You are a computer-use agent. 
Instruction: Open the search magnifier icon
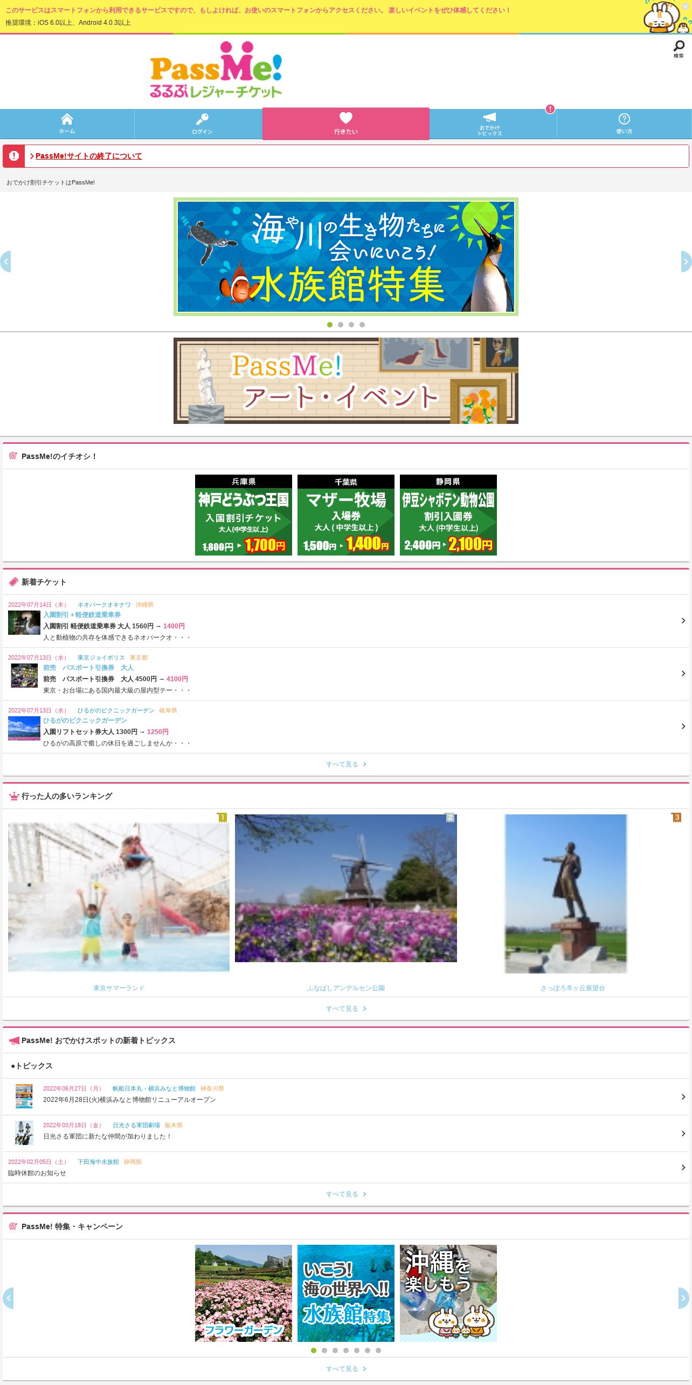(x=679, y=49)
